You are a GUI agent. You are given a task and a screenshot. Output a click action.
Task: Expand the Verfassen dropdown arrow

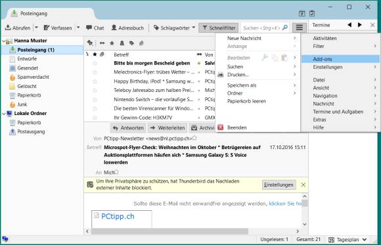[x=78, y=28]
